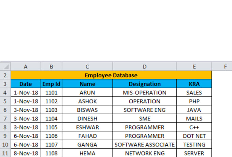The width and height of the screenshot is (232, 157).
Task: Select the SOFTWARE ASSOCIATE cell
Action: (145, 144)
